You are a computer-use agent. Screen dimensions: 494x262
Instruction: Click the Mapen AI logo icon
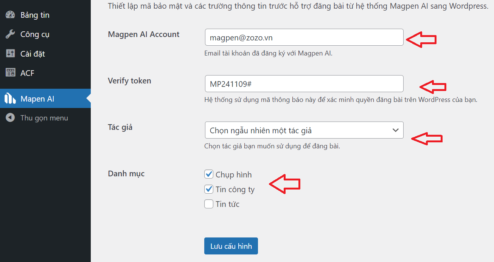coord(10,99)
